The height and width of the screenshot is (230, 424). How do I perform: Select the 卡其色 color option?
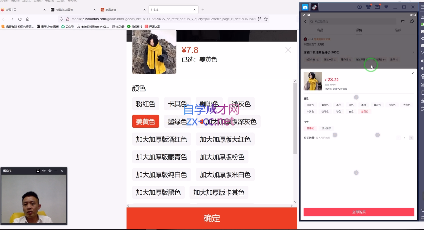click(x=177, y=104)
